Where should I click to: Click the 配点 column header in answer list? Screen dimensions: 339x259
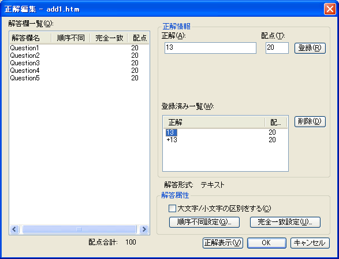(139, 38)
